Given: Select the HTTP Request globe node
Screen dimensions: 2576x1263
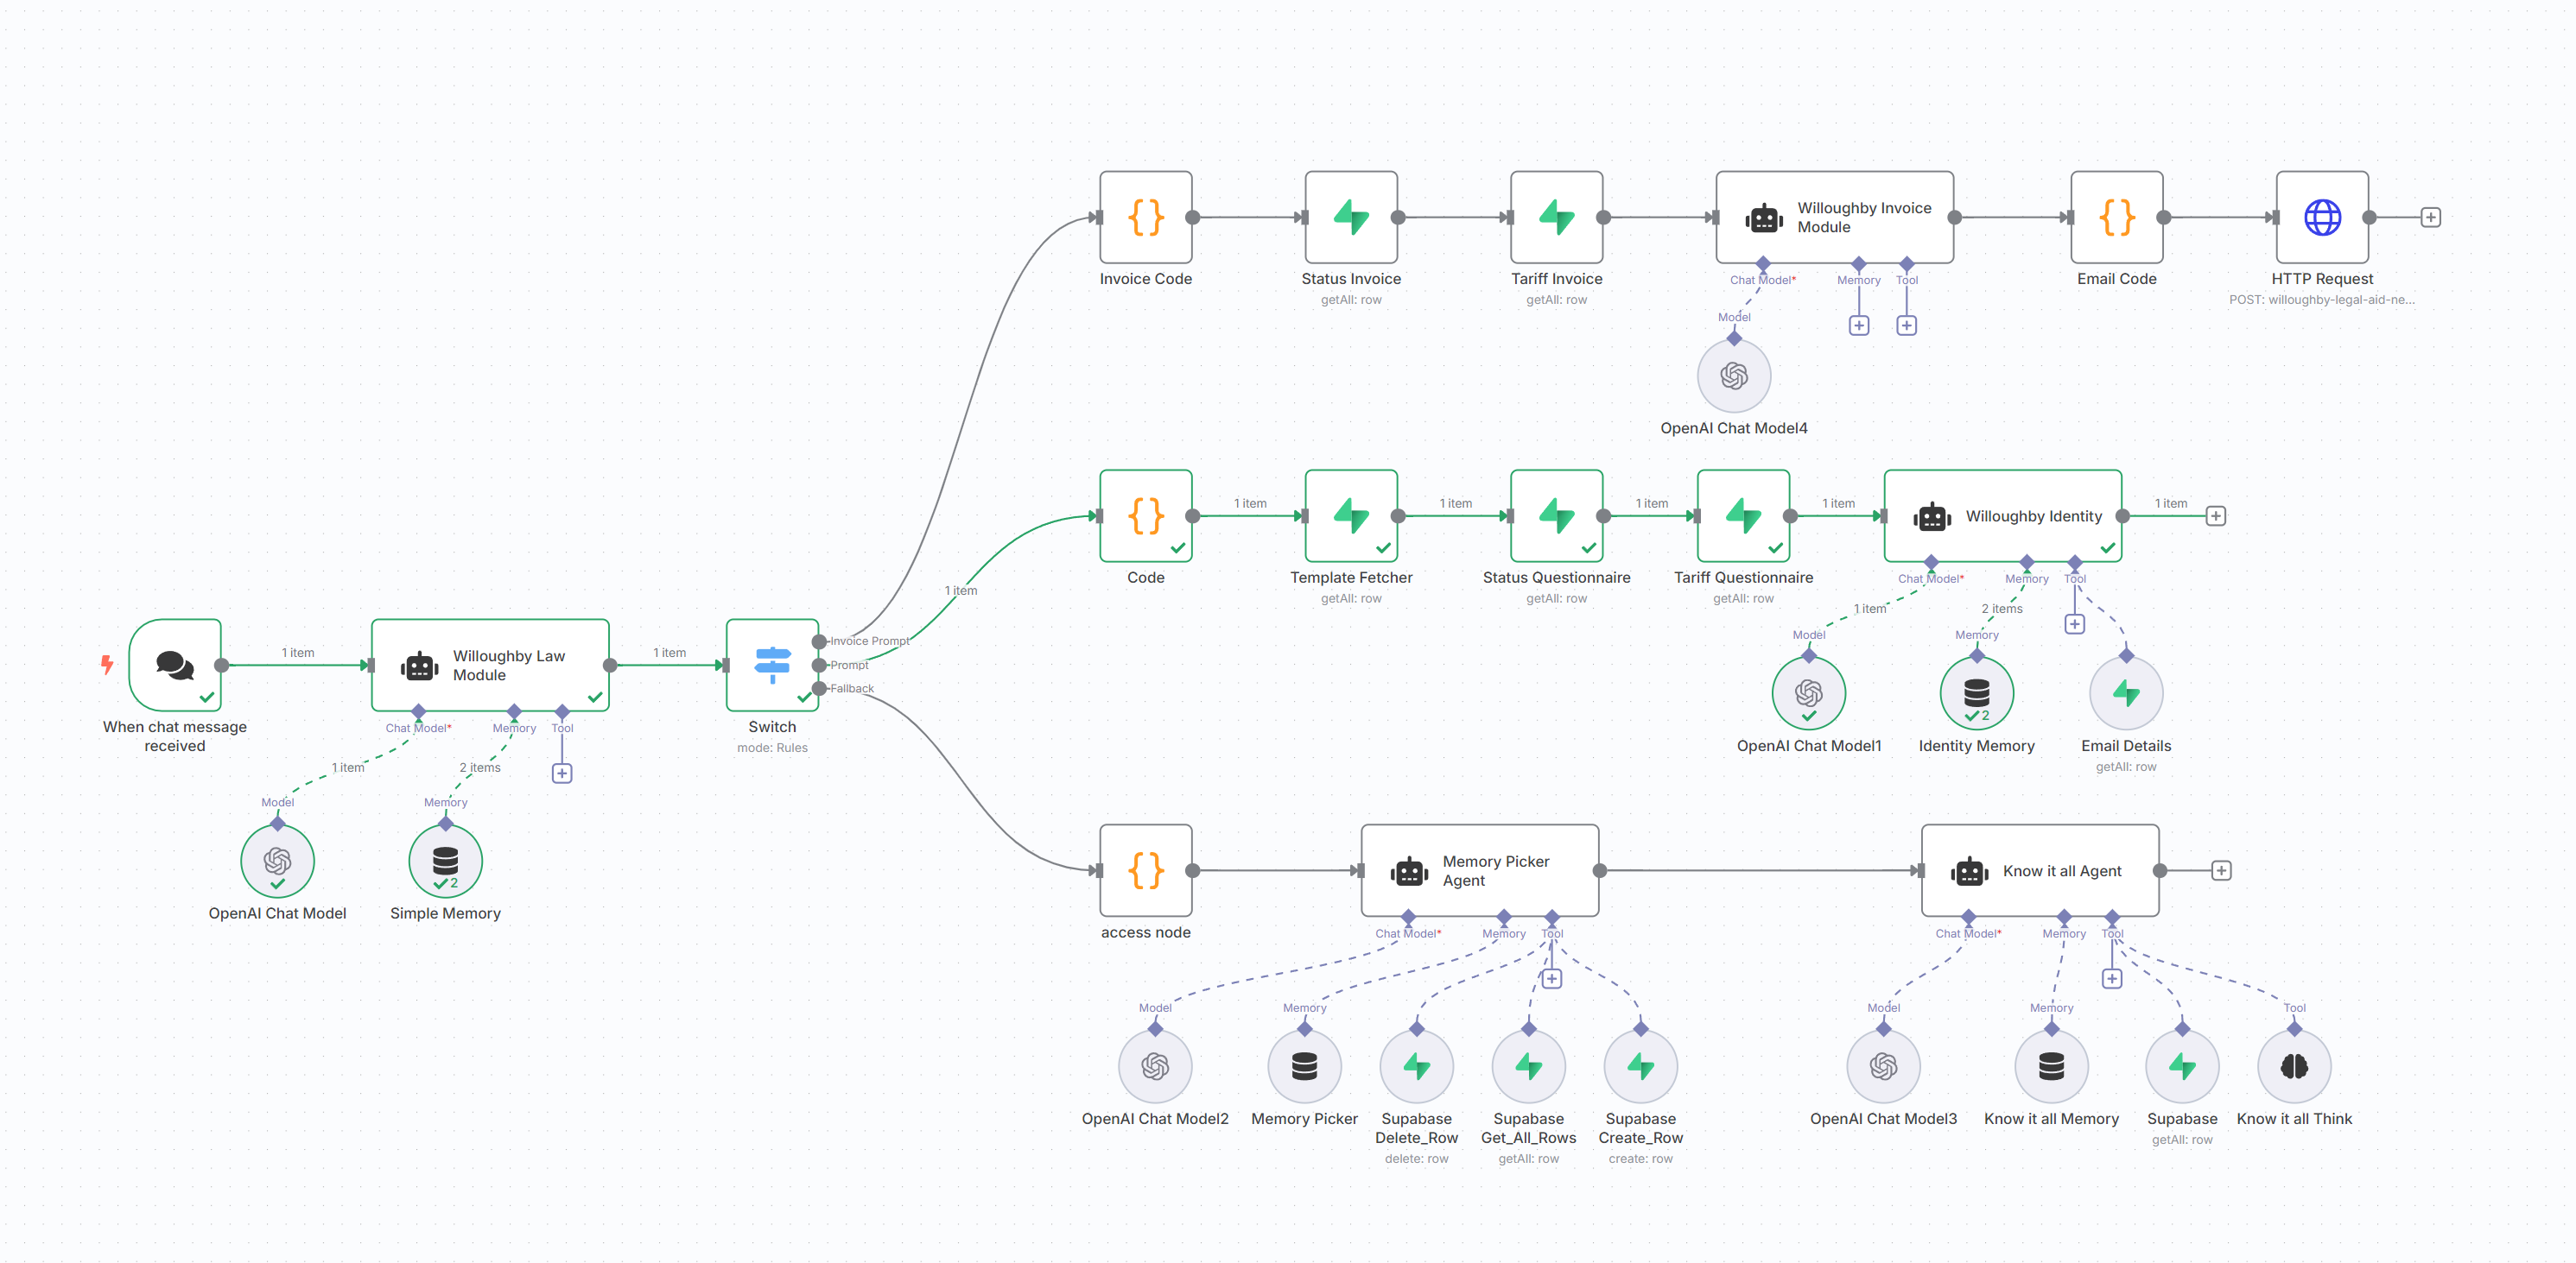Looking at the screenshot, I should 2321,217.
